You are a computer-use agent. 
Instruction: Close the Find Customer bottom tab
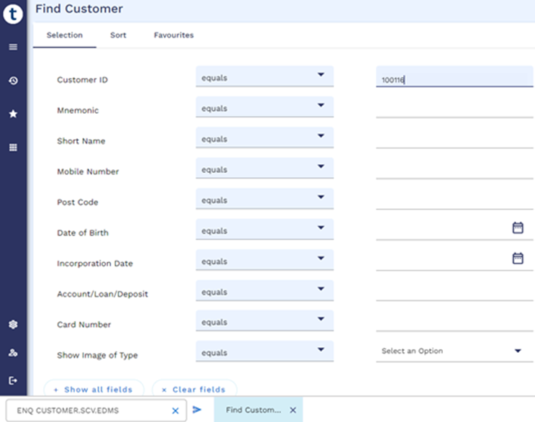292,410
